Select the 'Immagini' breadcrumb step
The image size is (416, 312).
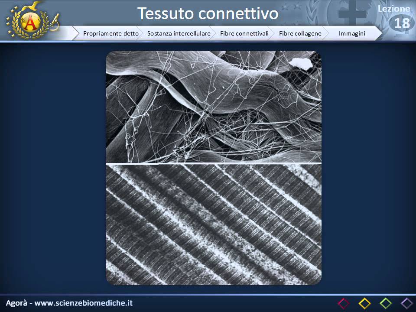(352, 33)
